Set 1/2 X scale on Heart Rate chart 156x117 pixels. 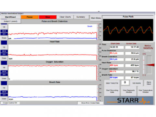coord(4,51)
